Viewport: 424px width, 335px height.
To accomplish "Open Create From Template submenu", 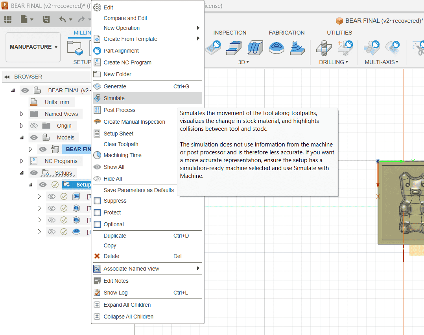I will [x=147, y=39].
